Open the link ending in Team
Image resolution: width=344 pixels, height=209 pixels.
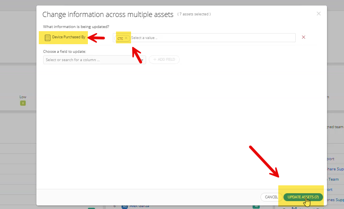click(333, 179)
